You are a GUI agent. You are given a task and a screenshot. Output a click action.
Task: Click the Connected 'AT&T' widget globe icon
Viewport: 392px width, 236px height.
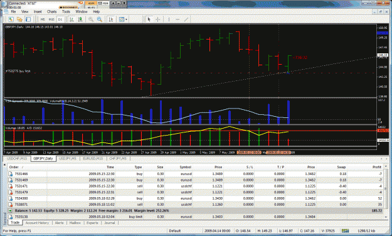click(x=4, y=4)
